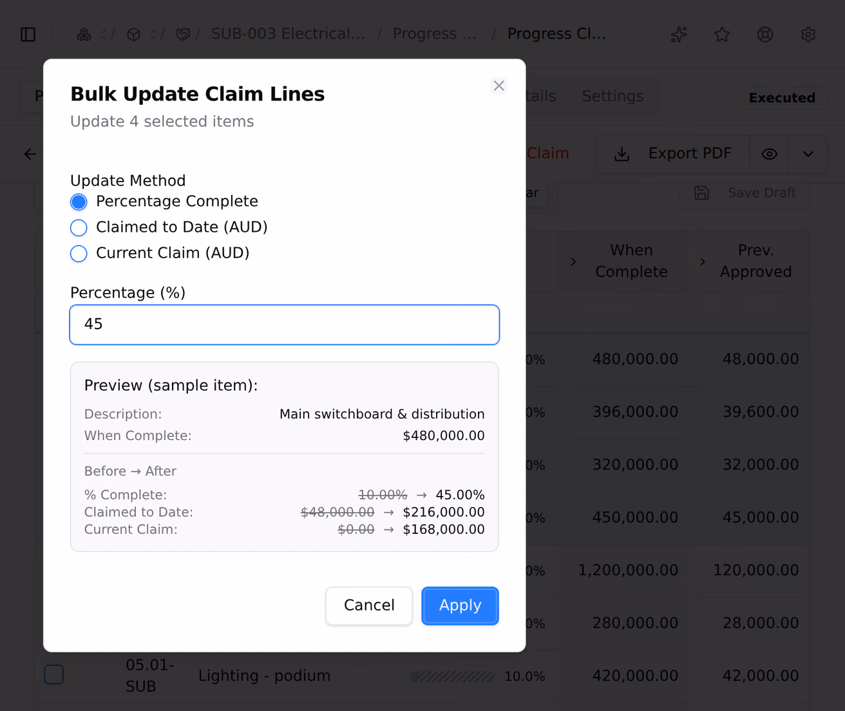Close the Bulk Update Claim Lines dialog
The width and height of the screenshot is (845, 711).
click(498, 86)
